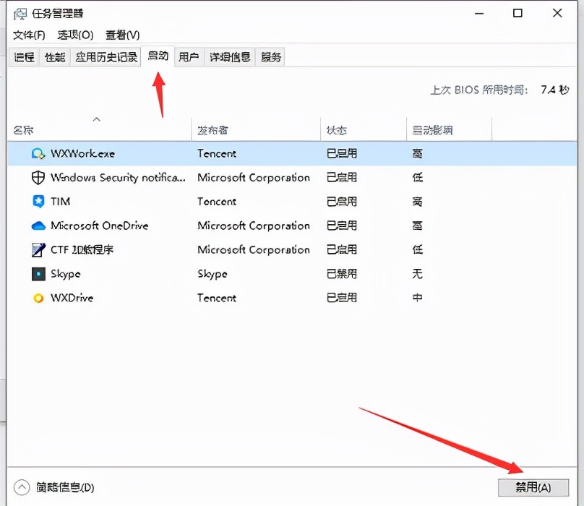This screenshot has height=506, width=584.
Task: Click the WXDrive app icon
Action: click(x=37, y=298)
